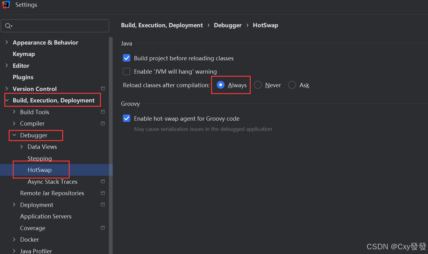The width and height of the screenshot is (428, 254).
Task: Click the IntelliJ IDEA logo icon
Action: (6, 5)
